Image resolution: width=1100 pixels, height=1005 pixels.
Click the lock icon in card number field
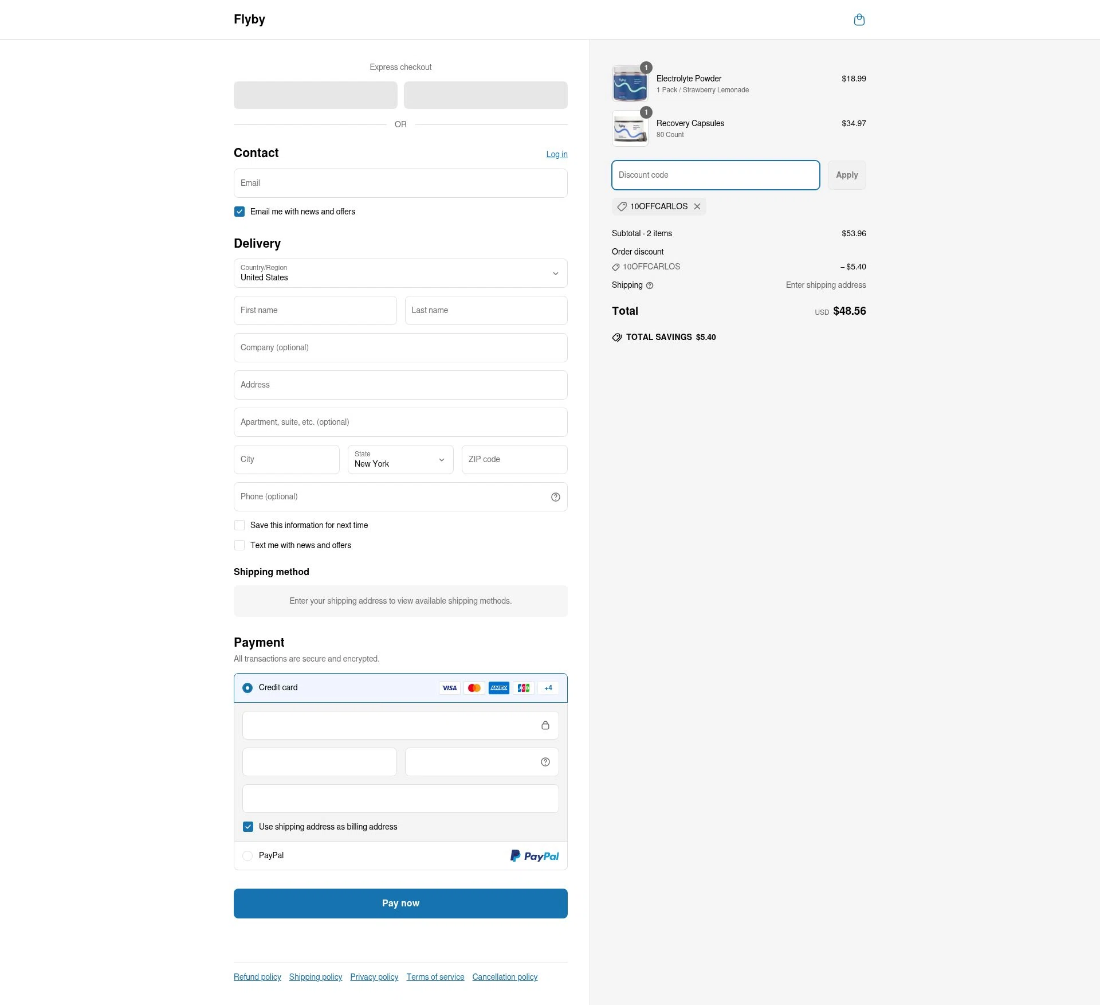pyautogui.click(x=545, y=725)
